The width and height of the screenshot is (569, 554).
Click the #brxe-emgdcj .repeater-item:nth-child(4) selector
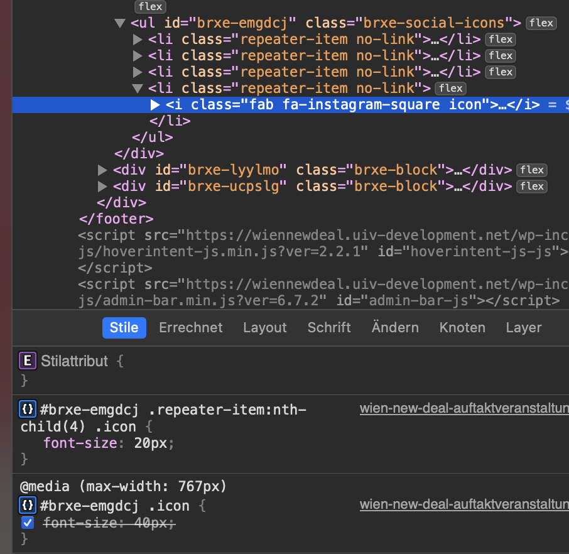pos(163,418)
